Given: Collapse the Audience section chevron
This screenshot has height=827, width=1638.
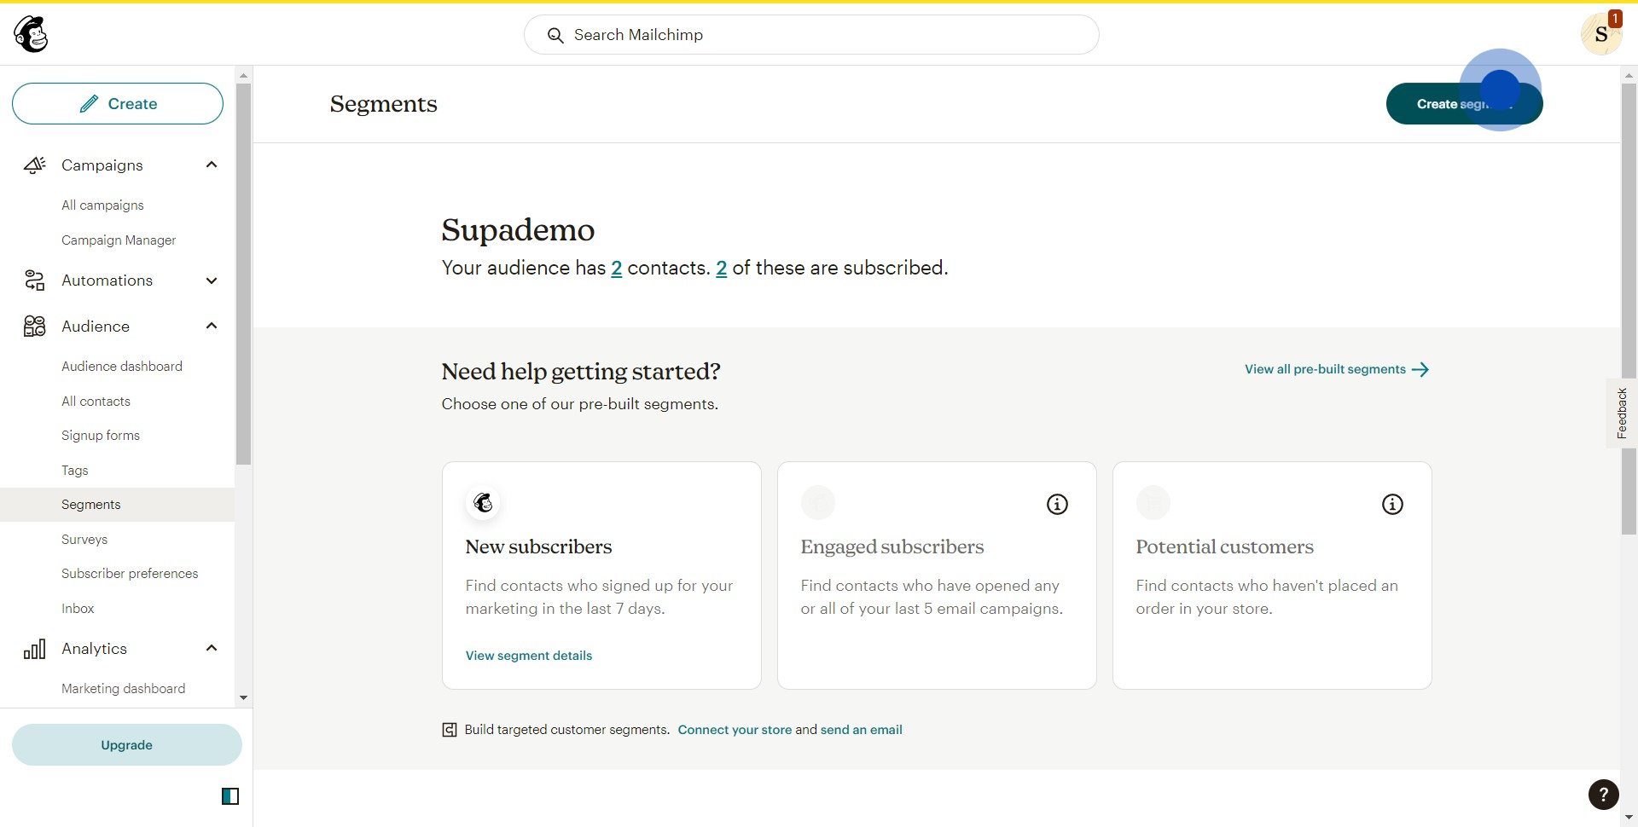Looking at the screenshot, I should (212, 326).
